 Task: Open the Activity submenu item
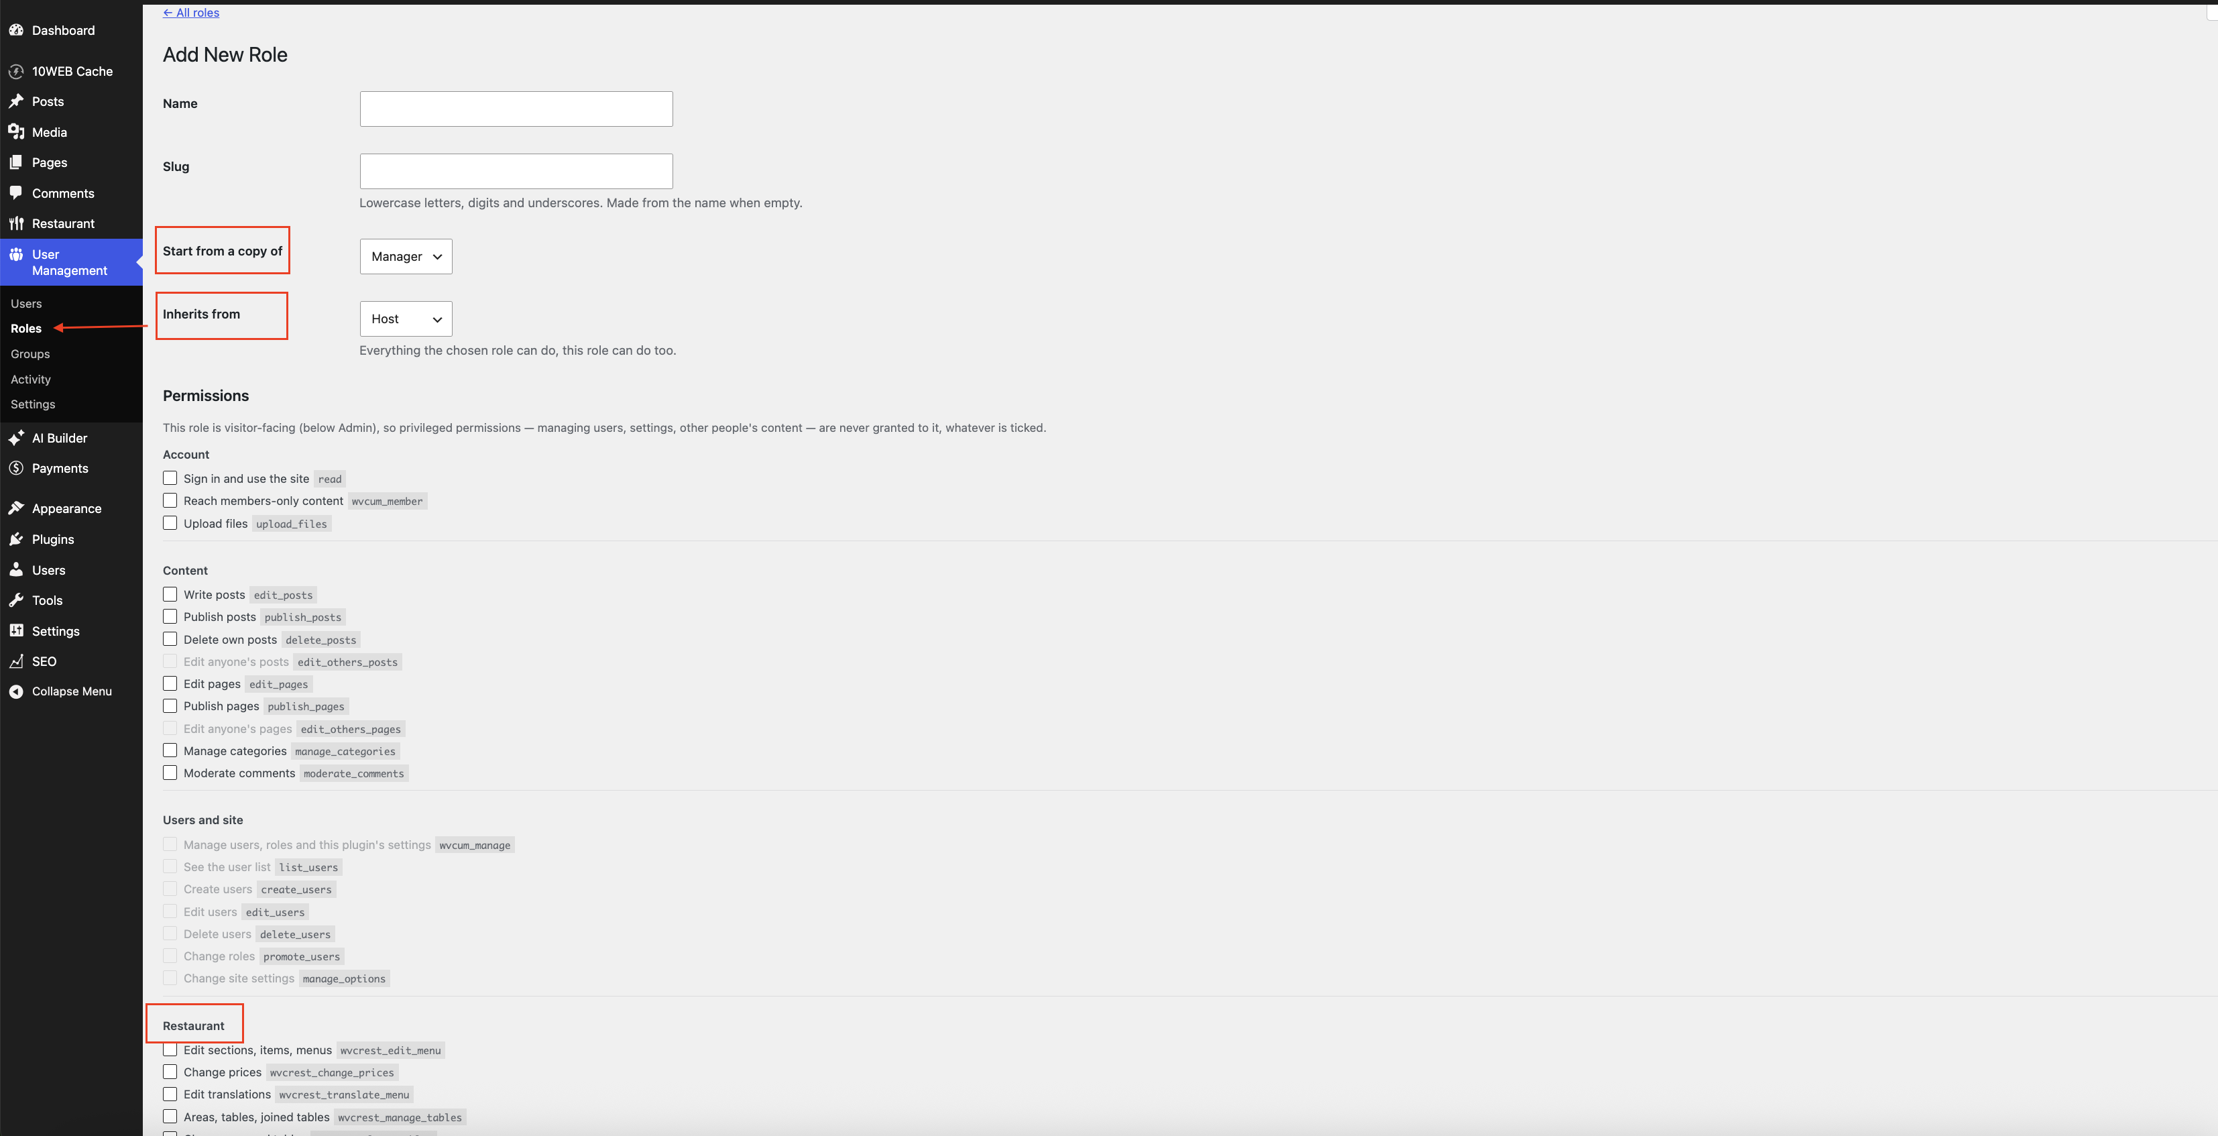(x=30, y=379)
